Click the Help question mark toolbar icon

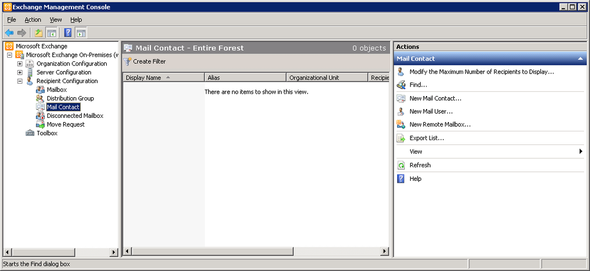click(68, 33)
